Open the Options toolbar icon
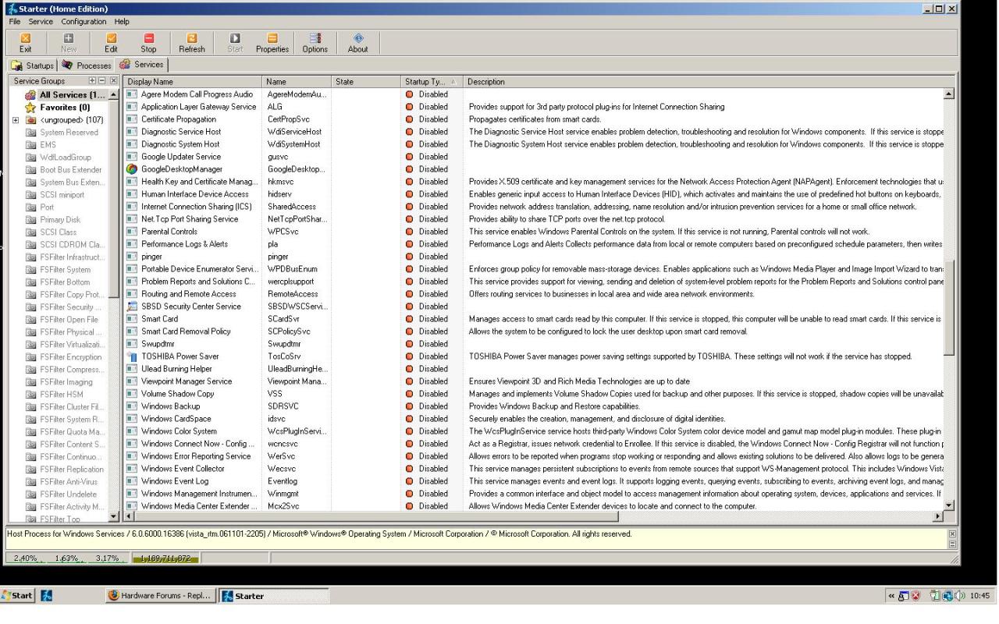This screenshot has height=624, width=999. pyautogui.click(x=315, y=43)
